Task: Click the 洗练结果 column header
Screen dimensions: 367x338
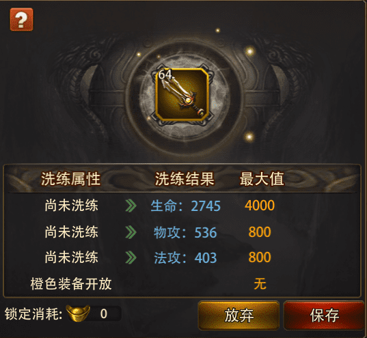Action: 185,179
